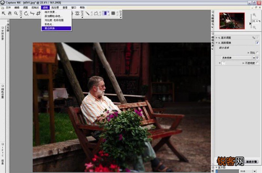Select the hand pan tool
262x173 pixels.
click(x=10, y=13)
